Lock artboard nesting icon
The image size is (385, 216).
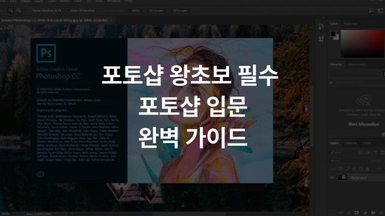(361, 168)
